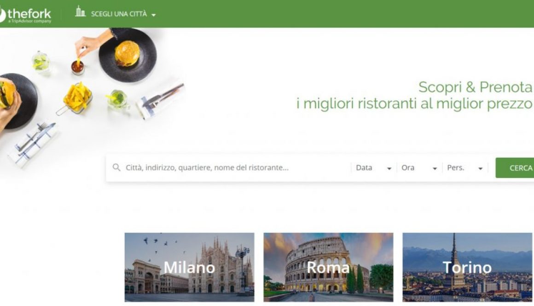Expand the caret next to Scegli una città

pyautogui.click(x=154, y=15)
